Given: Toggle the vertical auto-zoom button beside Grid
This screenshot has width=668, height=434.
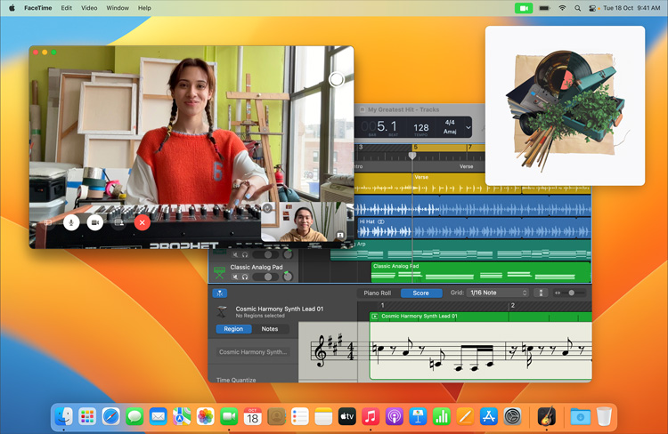Looking at the screenshot, I should 541,293.
